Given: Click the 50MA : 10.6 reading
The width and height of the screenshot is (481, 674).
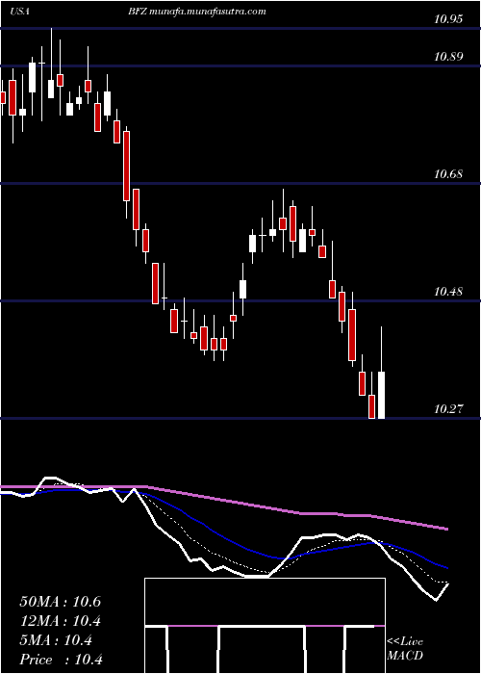Looking at the screenshot, I should coord(60,602).
